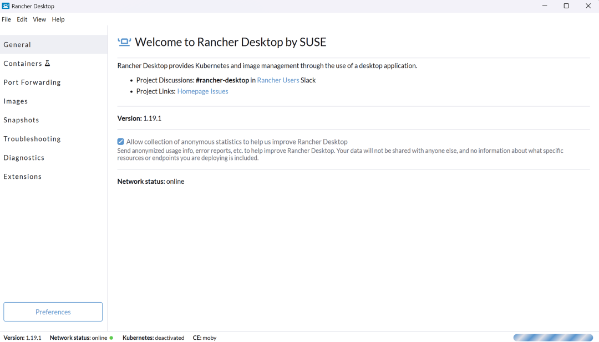Open the Diagnostics page
The image size is (599, 342).
53,158
